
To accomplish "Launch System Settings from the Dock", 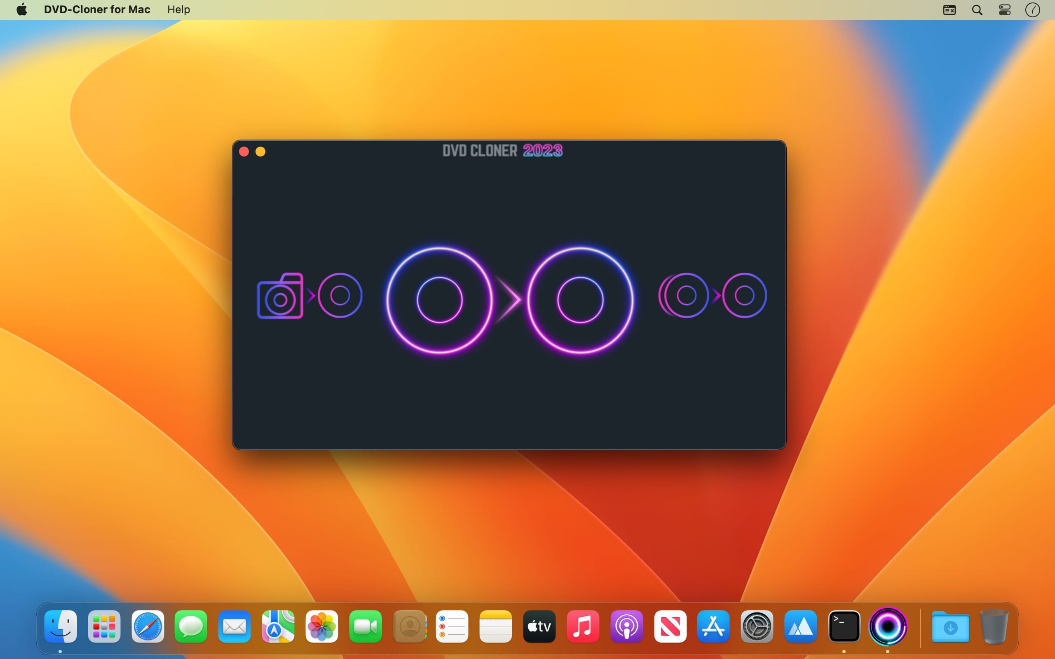I will coord(757,627).
